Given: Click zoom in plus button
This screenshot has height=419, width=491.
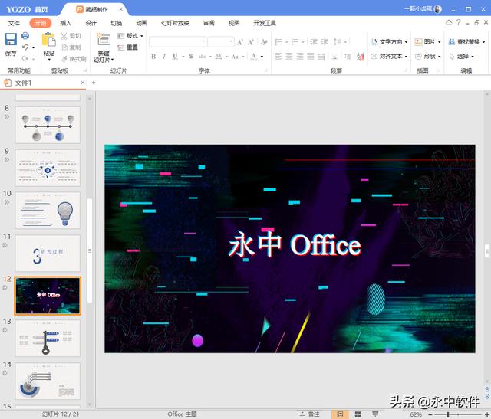Looking at the screenshot, I should [x=486, y=414].
